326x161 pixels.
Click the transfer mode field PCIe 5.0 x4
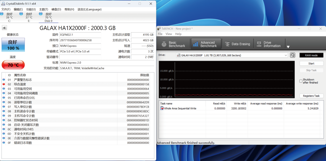(x=80, y=51)
